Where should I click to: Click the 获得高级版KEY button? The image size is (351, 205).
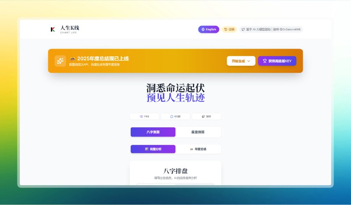[x=277, y=61]
